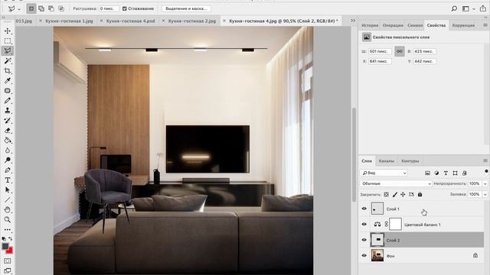Image resolution: width=490 pixels, height=275 pixels.
Task: Open the lasso tool preset picker arrow
Action: pyautogui.click(x=19, y=9)
